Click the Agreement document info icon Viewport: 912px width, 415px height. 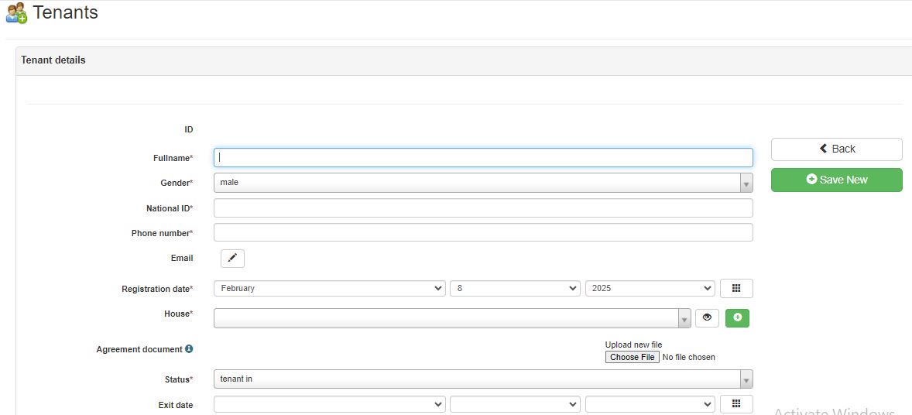pos(189,349)
